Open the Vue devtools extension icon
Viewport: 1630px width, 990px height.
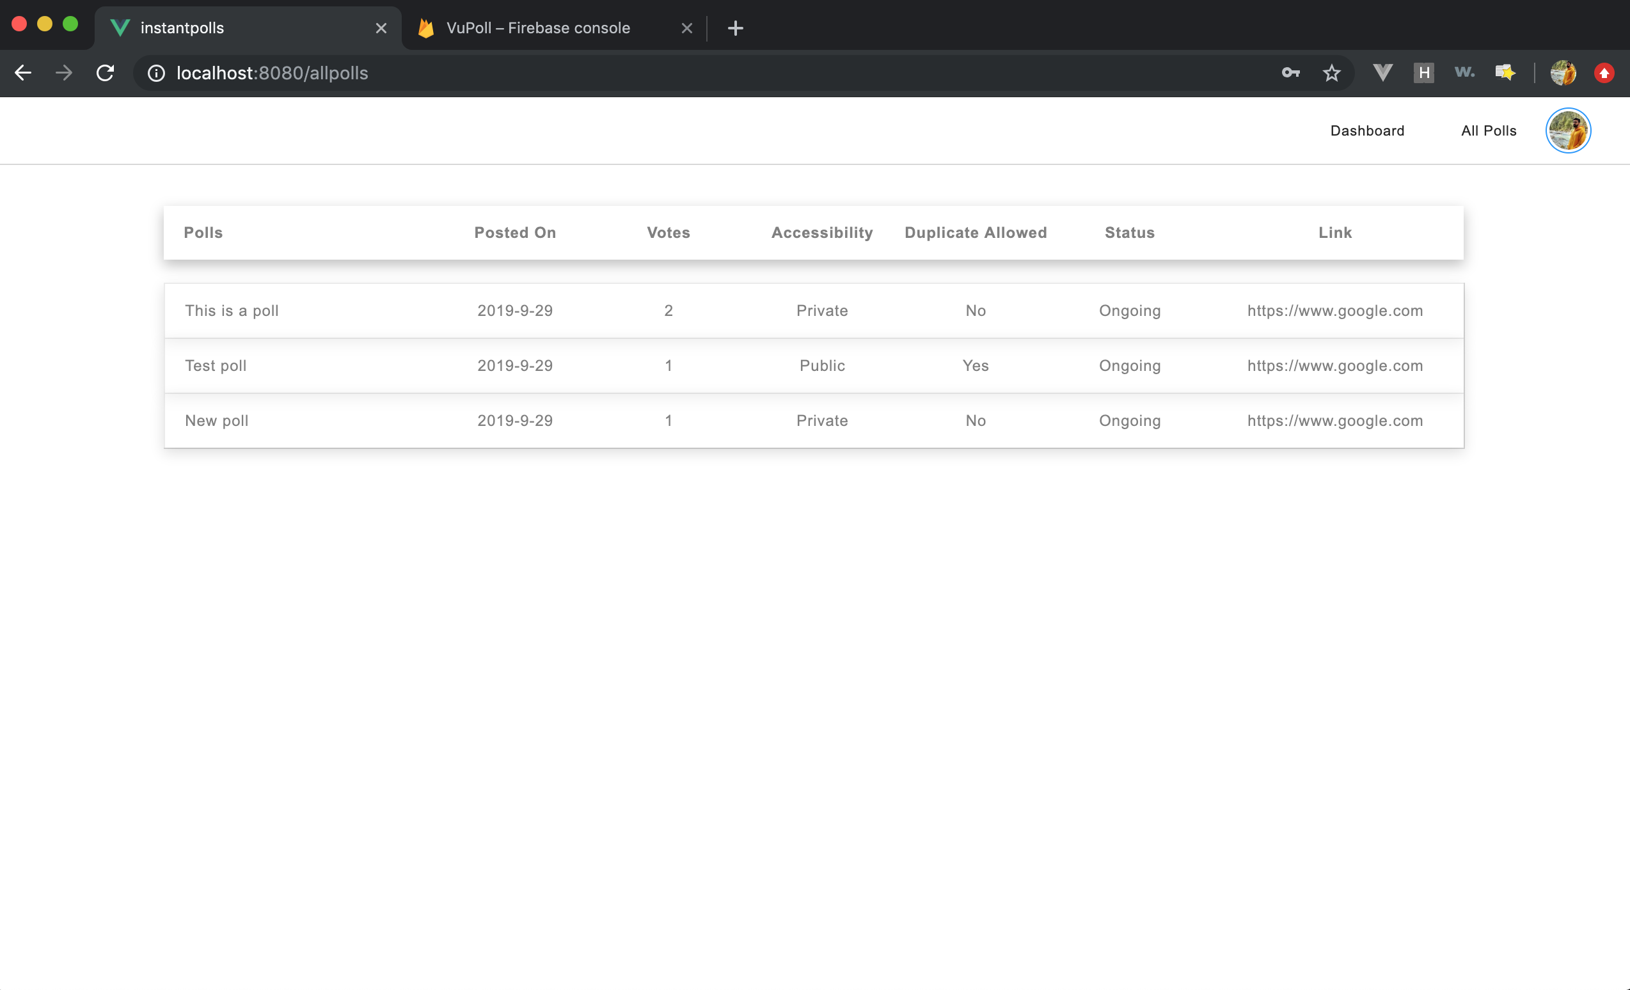(x=1382, y=73)
